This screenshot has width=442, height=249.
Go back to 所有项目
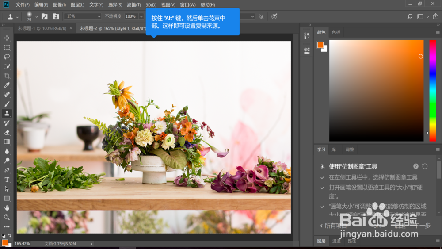click(333, 226)
